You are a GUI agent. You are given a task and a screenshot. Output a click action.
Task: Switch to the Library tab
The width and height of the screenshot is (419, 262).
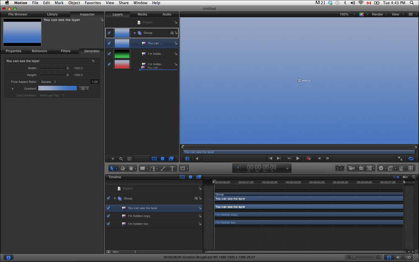coord(52,14)
